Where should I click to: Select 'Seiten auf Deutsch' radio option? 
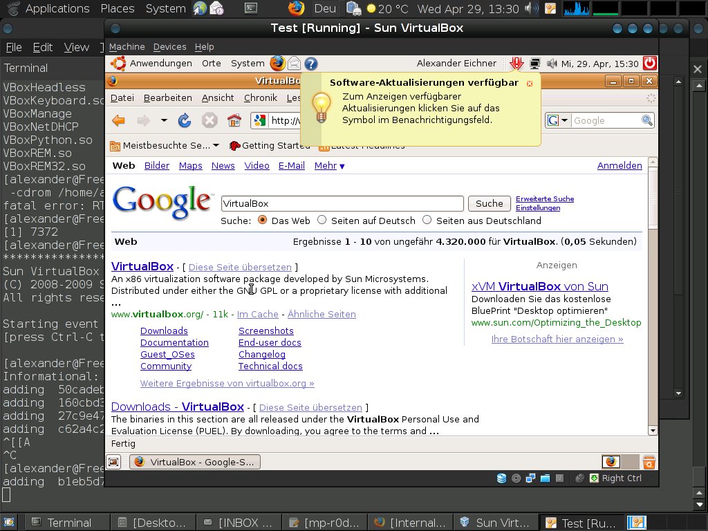322,221
